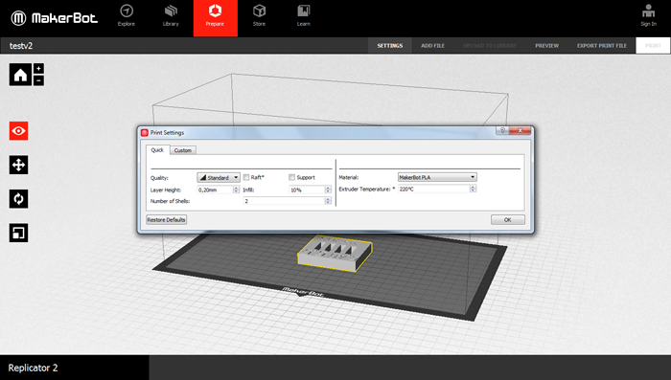Image resolution: width=671 pixels, height=380 pixels.
Task: Click the Print Settings dialog Help button
Action: tap(502, 130)
